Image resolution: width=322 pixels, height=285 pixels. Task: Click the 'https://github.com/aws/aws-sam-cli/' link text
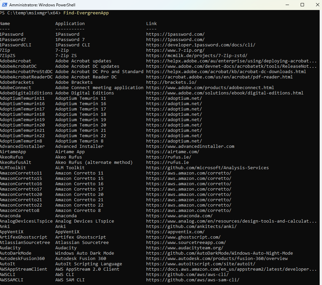point(193,280)
